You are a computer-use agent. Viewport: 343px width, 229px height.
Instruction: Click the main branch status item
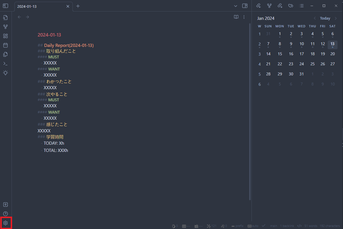[x=274, y=226]
